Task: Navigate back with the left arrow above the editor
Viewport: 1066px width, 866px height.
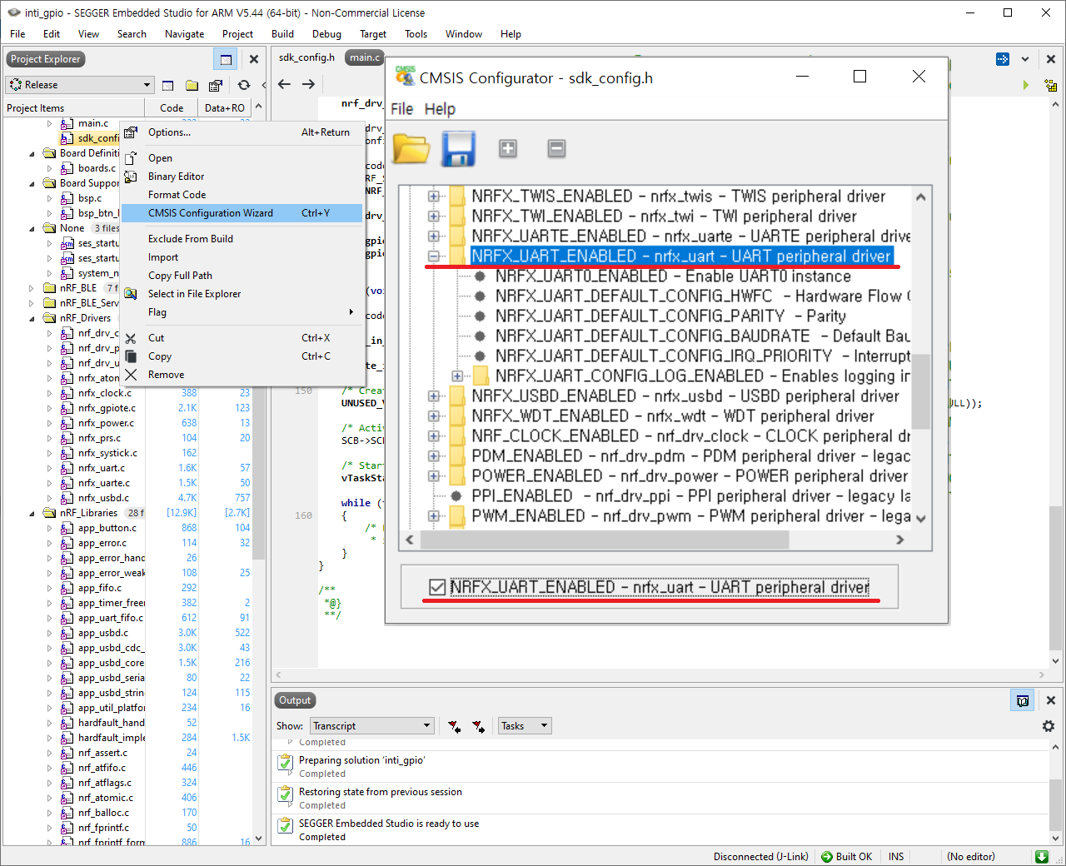Action: click(283, 84)
